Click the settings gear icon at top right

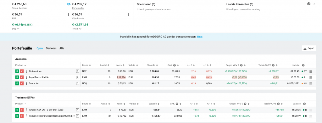(x=309, y=4)
